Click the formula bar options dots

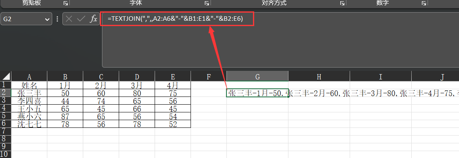(58, 19)
